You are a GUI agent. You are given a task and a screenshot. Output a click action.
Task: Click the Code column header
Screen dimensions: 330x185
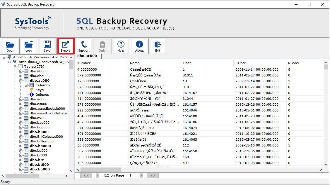[207, 63]
